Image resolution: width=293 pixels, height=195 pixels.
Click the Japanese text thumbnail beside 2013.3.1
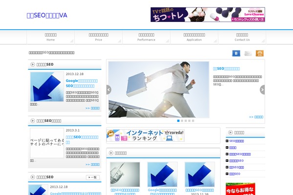coord(47,143)
